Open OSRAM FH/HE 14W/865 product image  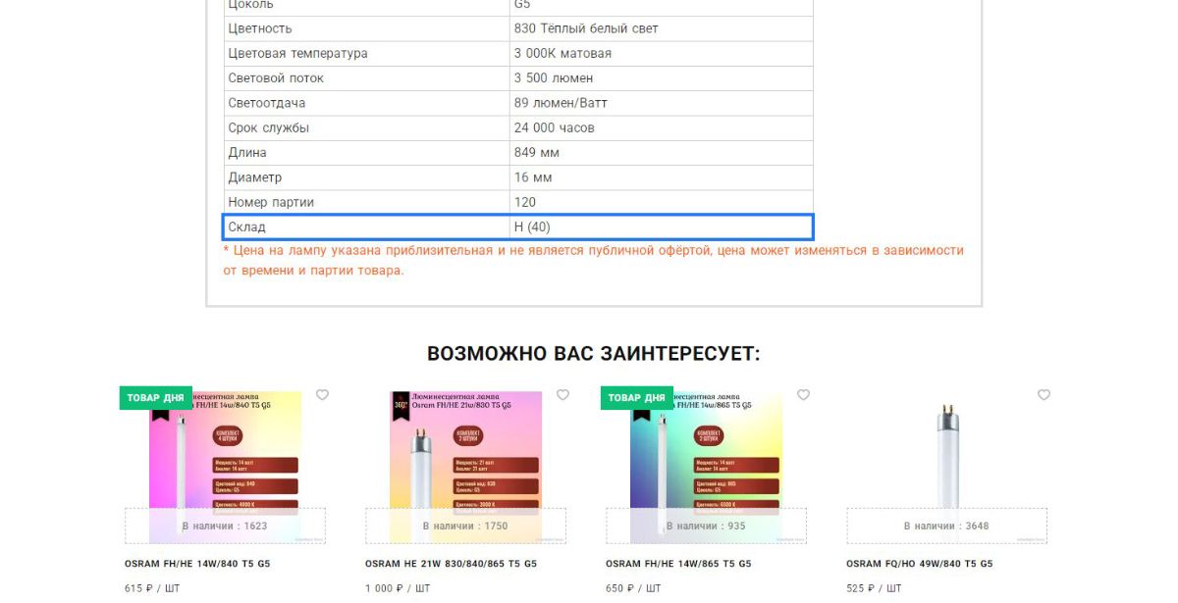click(x=707, y=468)
